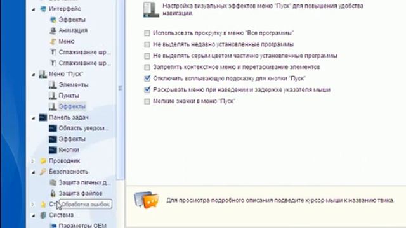This screenshot has width=406, height=228.
Task: Click folder icon beside Обработка ошибок tooltip
Action: point(43,204)
